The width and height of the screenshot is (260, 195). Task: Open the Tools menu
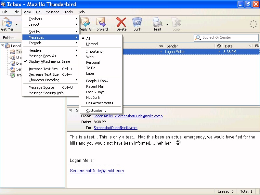coord(69,12)
